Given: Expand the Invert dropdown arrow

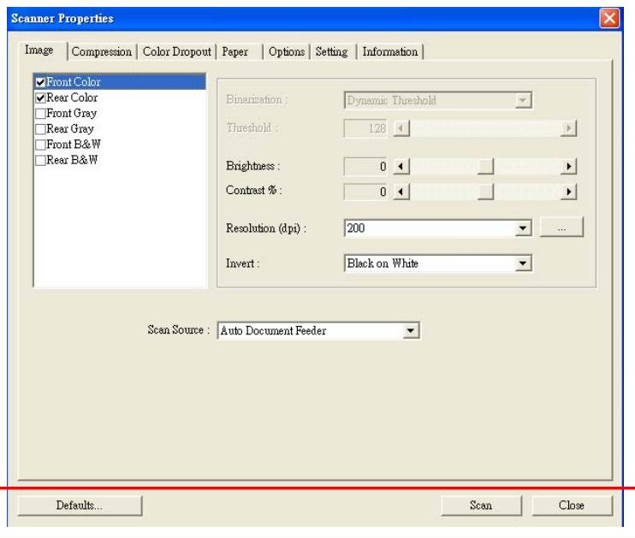Looking at the screenshot, I should (523, 263).
